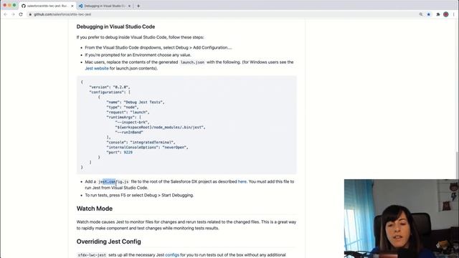Open the zoom magnifier icon in address bar
Image resolution: width=459 pixels, height=258 pixels.
point(421,14)
